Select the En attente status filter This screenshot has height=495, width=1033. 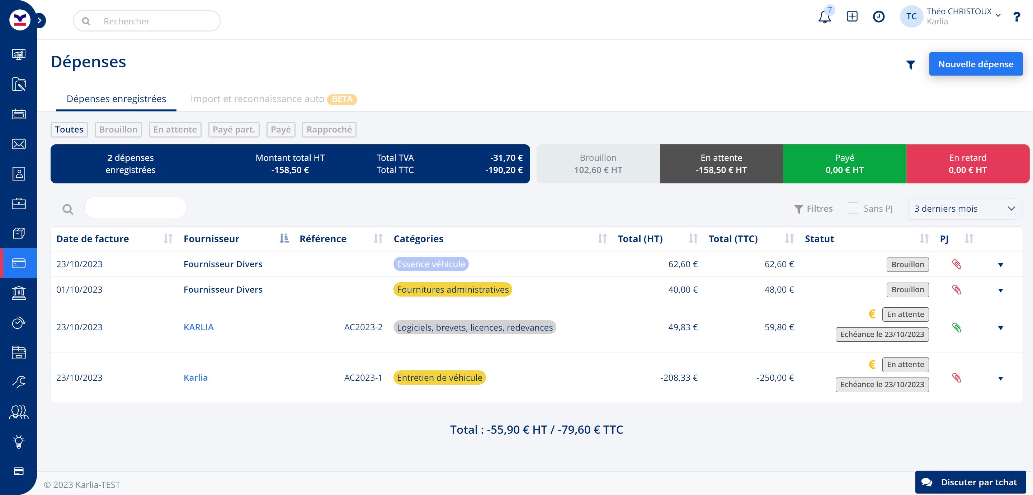tap(175, 129)
